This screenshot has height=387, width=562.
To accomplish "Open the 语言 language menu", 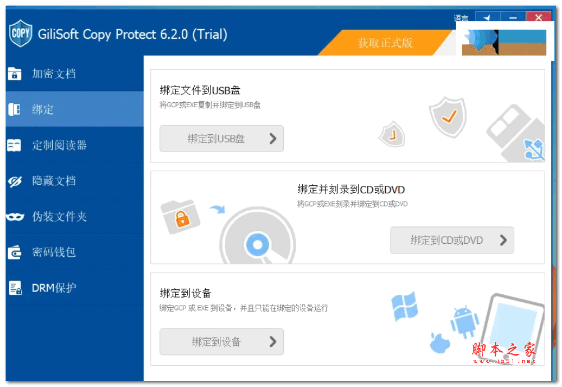I will pyautogui.click(x=461, y=18).
